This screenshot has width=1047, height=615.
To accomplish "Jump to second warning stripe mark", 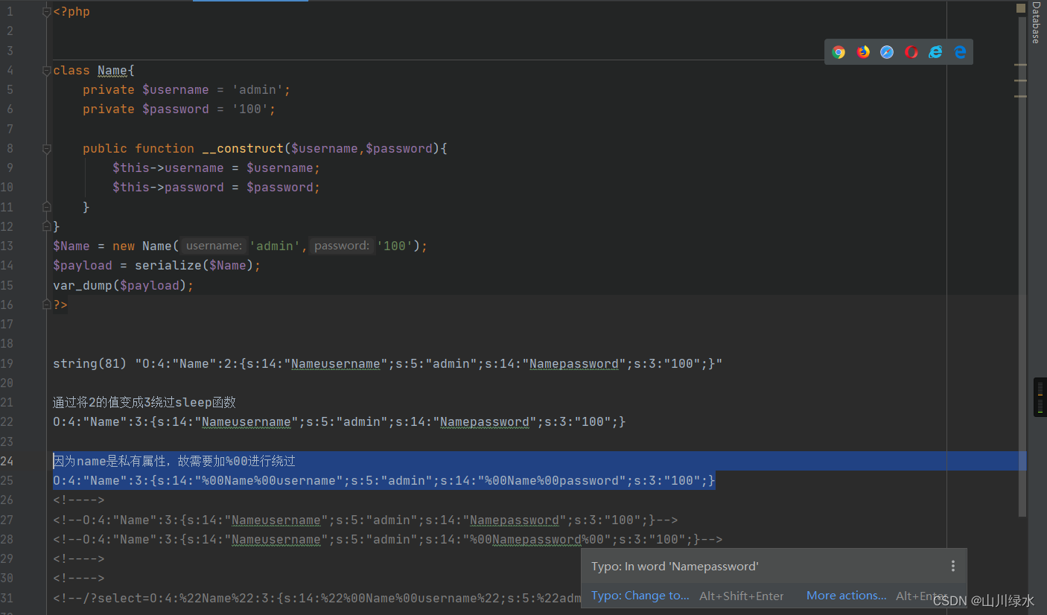I will coord(1020,80).
